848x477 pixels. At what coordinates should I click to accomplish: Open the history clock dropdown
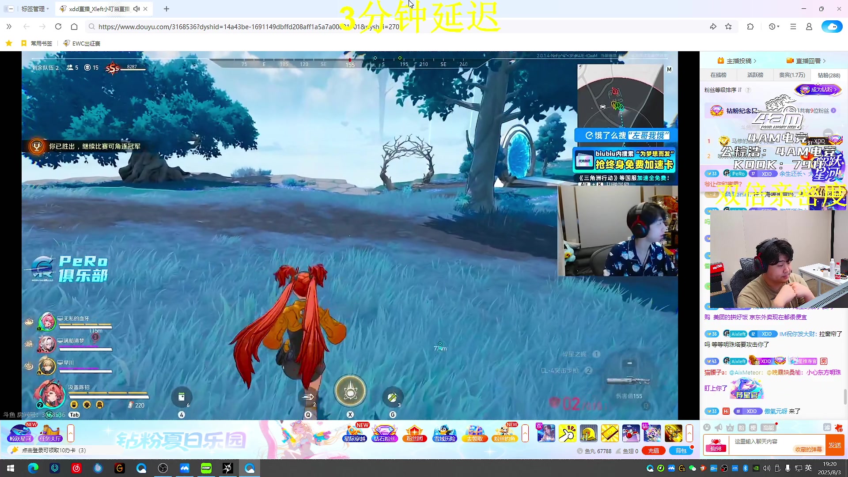774,26
